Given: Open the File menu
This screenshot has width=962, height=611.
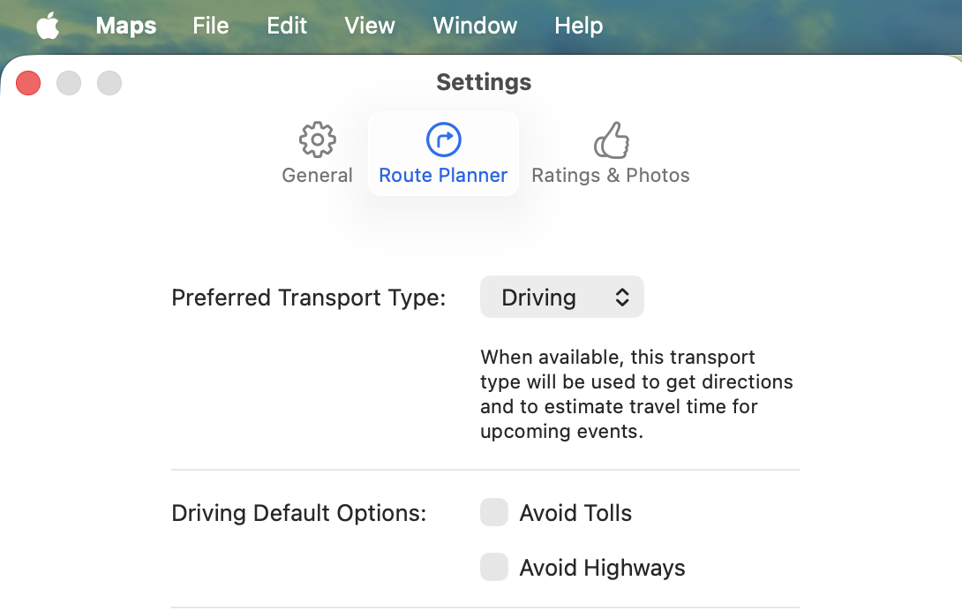Looking at the screenshot, I should coord(211,26).
